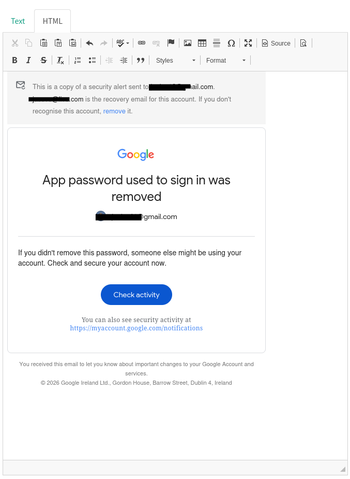Viewport: 350px width, 479px height.
Task: Grab the editor resize handle
Action: pyautogui.click(x=342, y=469)
